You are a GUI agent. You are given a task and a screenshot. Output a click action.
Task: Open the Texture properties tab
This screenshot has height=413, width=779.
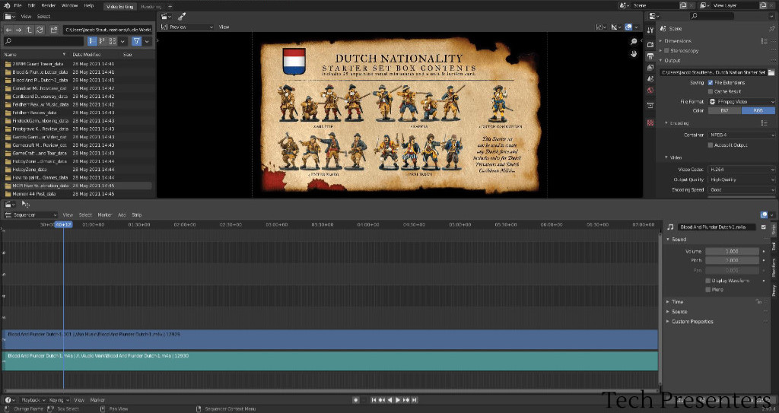click(650, 122)
